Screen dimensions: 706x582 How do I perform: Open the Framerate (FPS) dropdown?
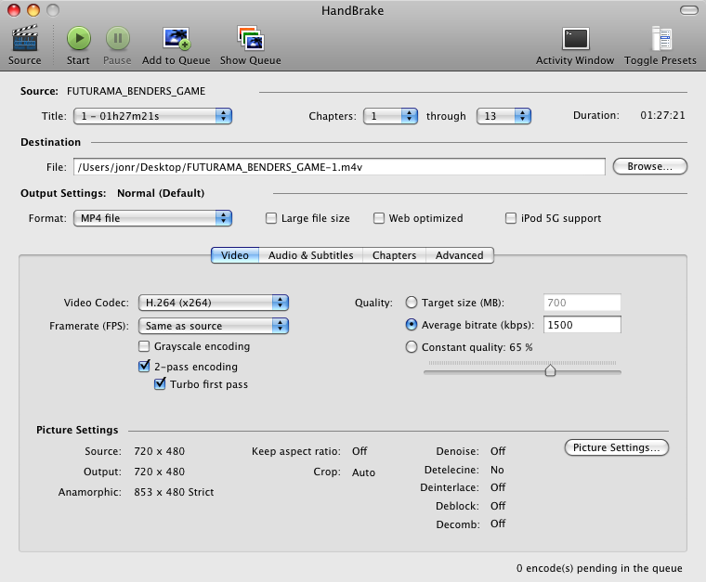tap(213, 326)
